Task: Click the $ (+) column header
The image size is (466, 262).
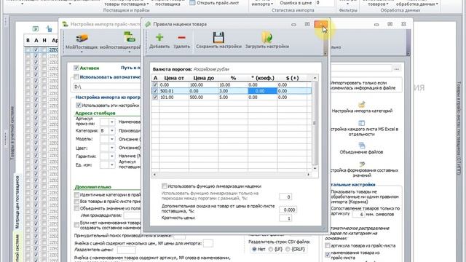Action: 292,78
